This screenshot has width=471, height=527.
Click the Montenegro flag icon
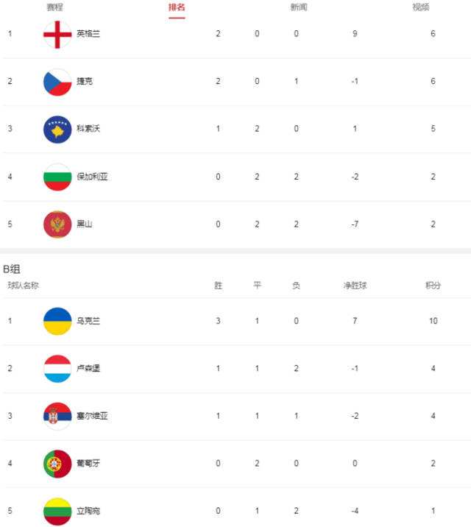[57, 224]
